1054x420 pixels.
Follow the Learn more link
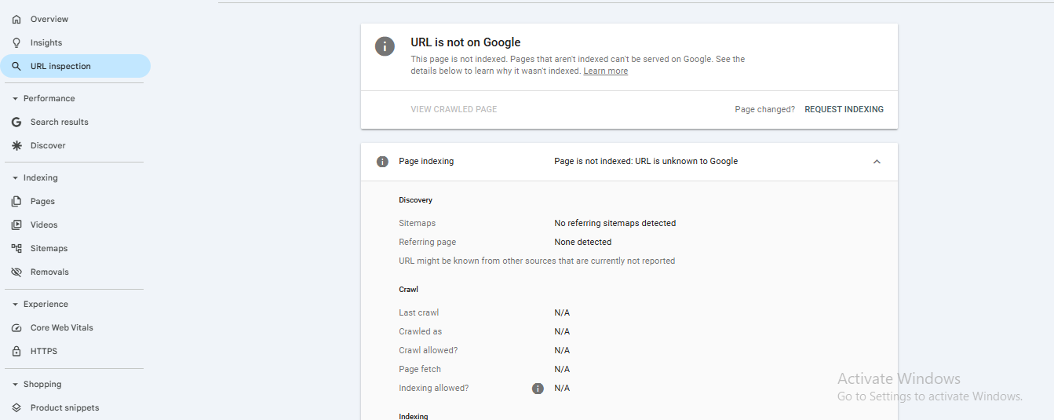605,71
